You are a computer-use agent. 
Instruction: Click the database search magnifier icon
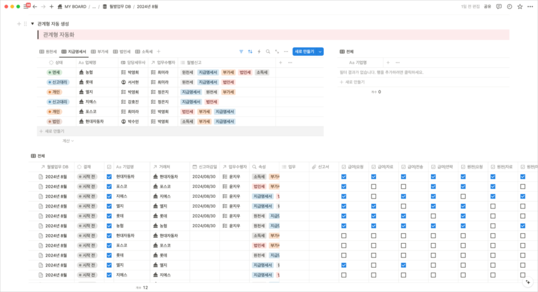268,51
